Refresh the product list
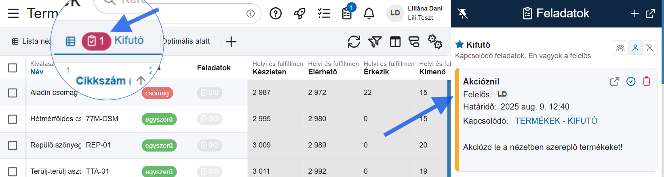 354,42
